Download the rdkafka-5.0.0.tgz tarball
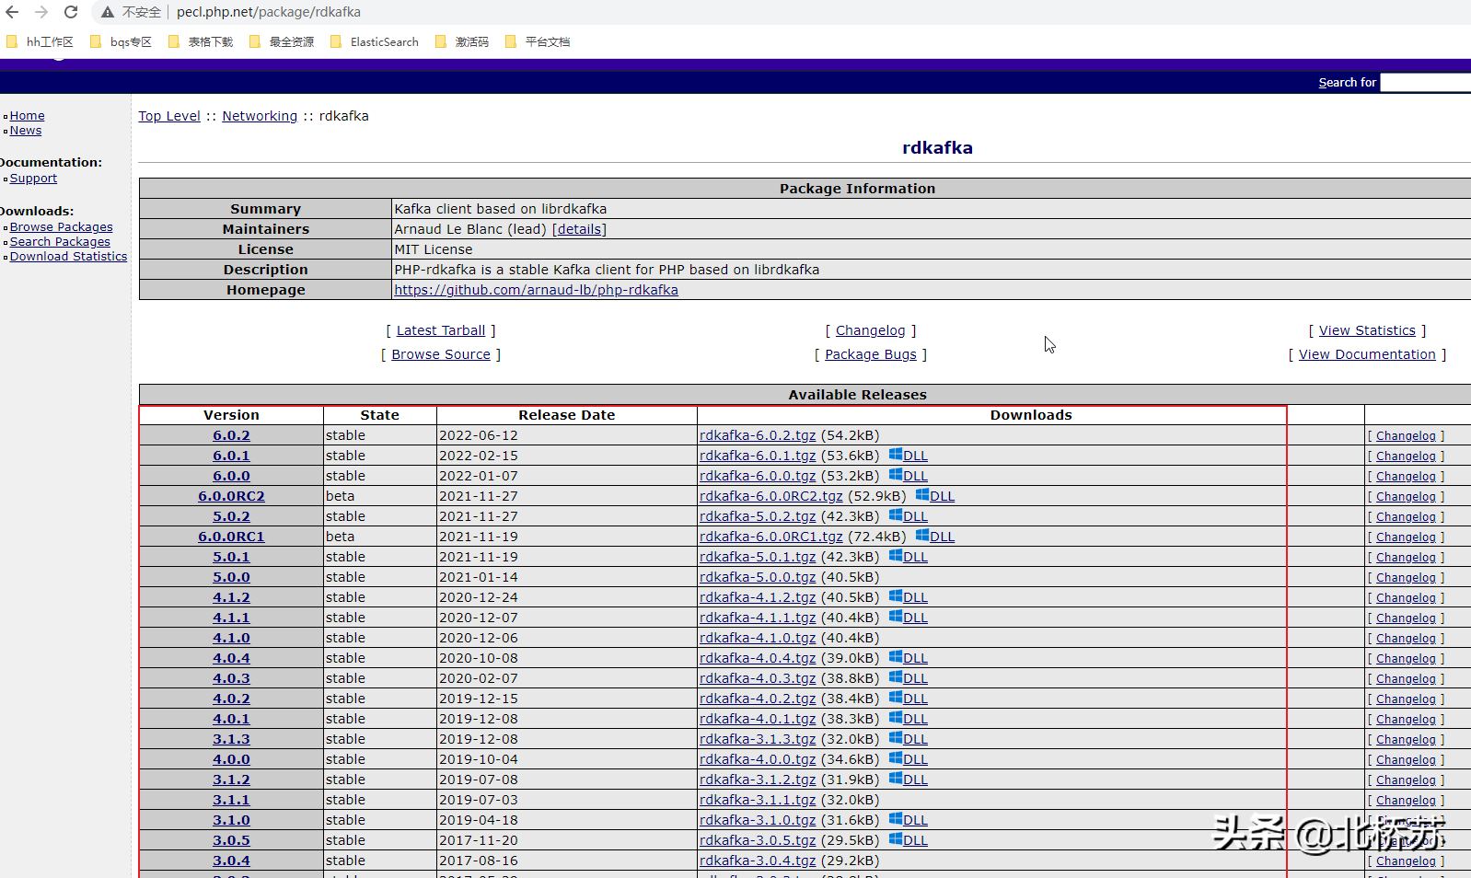 (x=758, y=577)
